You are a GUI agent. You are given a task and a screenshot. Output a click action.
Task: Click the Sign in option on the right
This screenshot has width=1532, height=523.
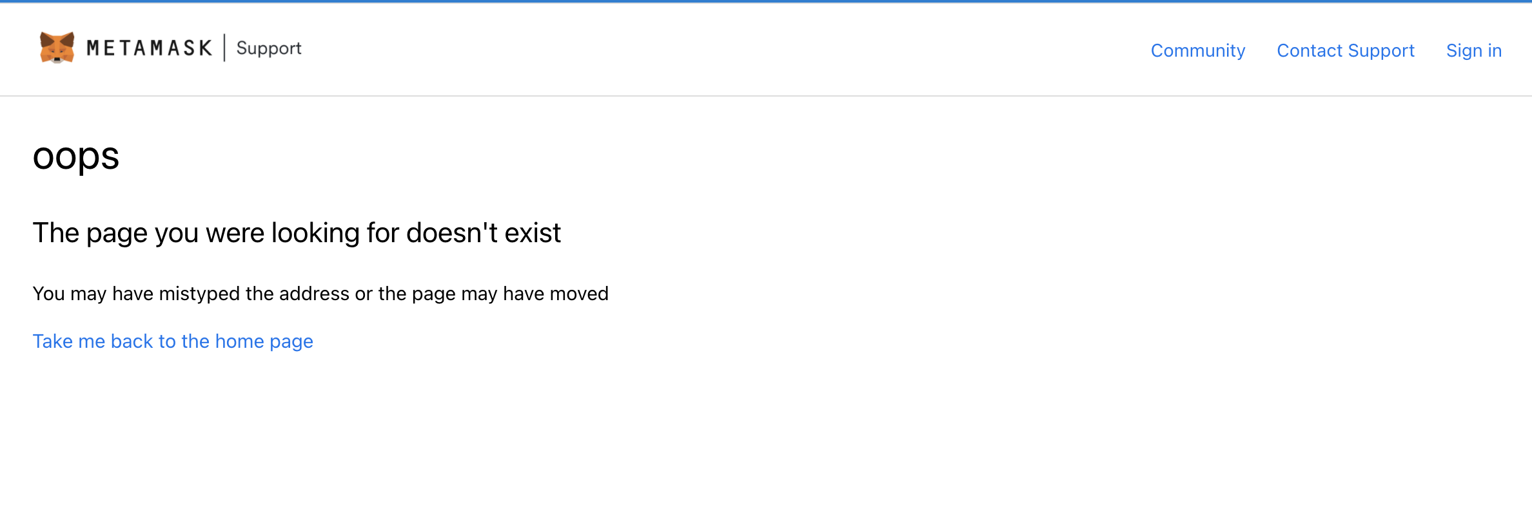pyautogui.click(x=1473, y=50)
